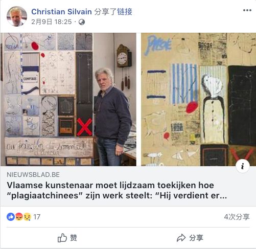Click the blue 链接 link text
This screenshot has height=249, width=256.
125,12
